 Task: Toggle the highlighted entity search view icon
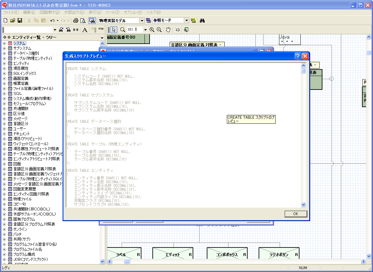[x=92, y=21]
